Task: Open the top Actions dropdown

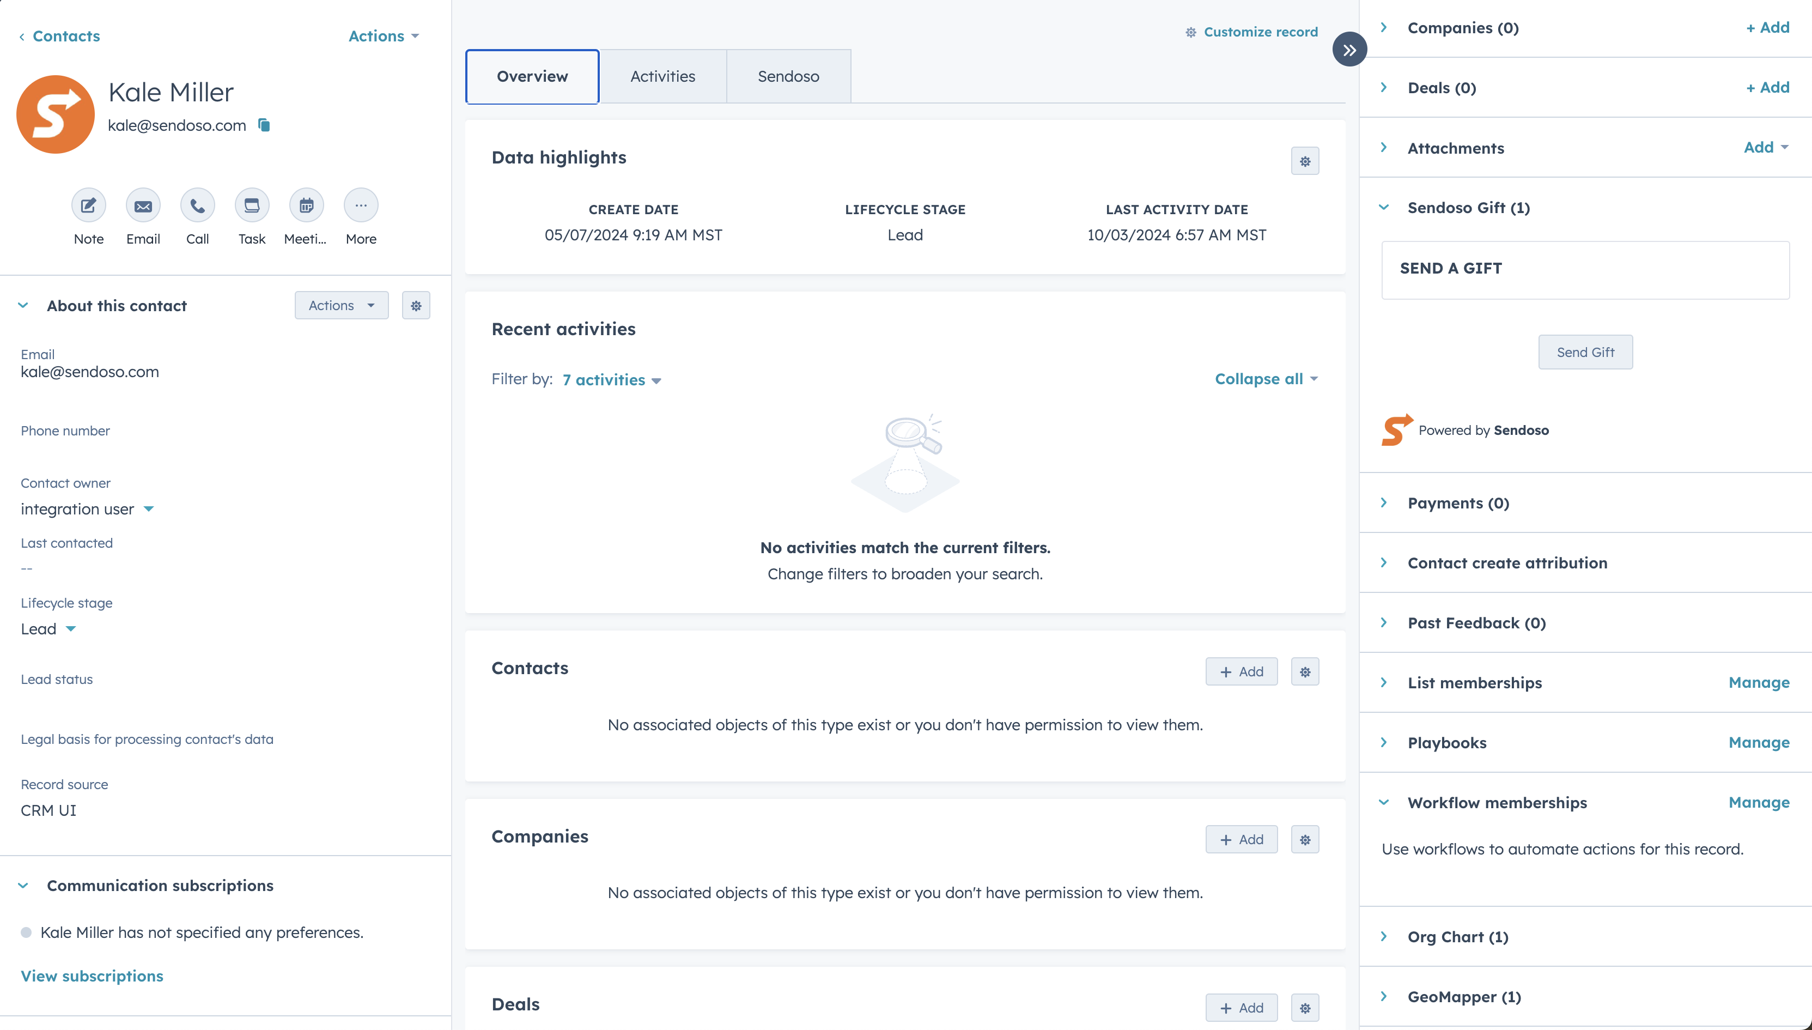Action: 384,36
